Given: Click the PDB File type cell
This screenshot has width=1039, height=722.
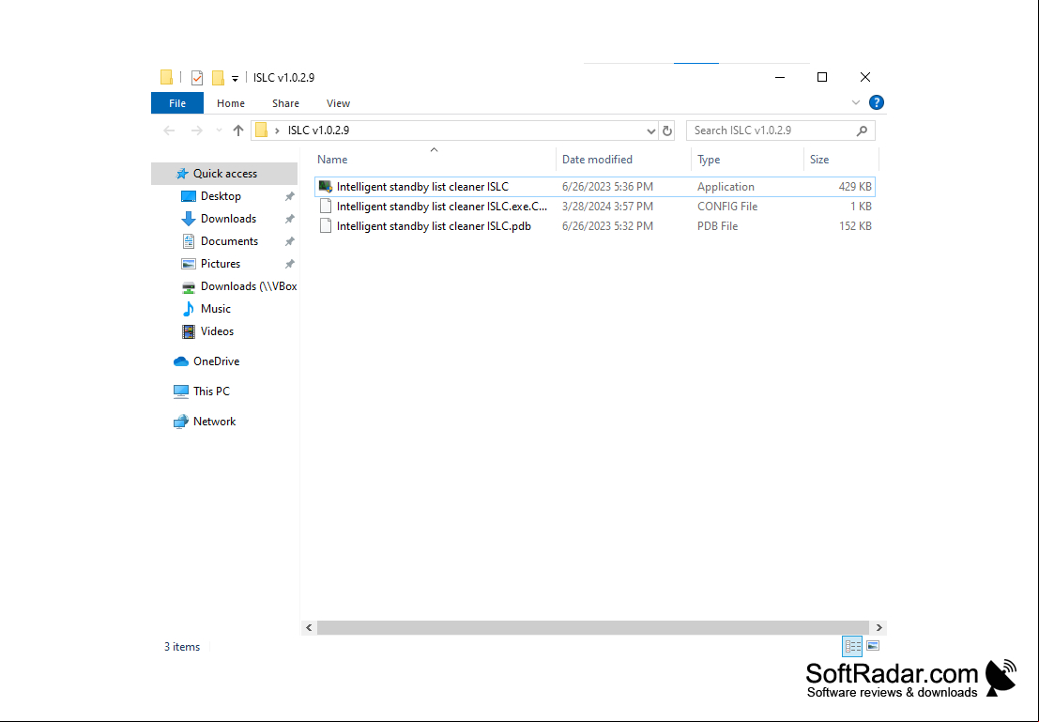Looking at the screenshot, I should pos(717,227).
